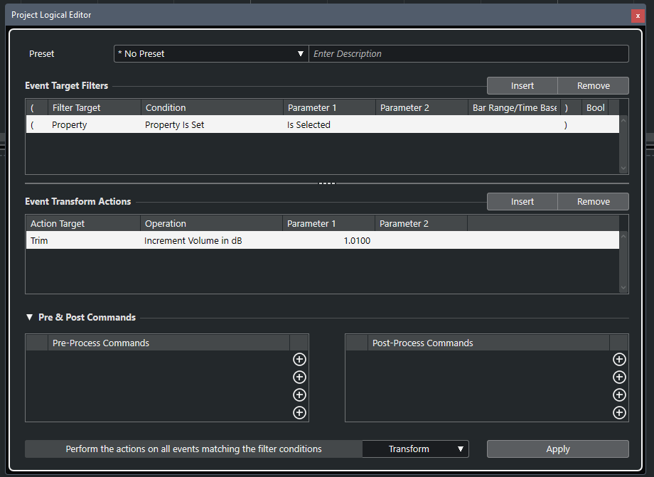Click the Enter Description text field
This screenshot has height=477, width=654.
[x=468, y=54]
